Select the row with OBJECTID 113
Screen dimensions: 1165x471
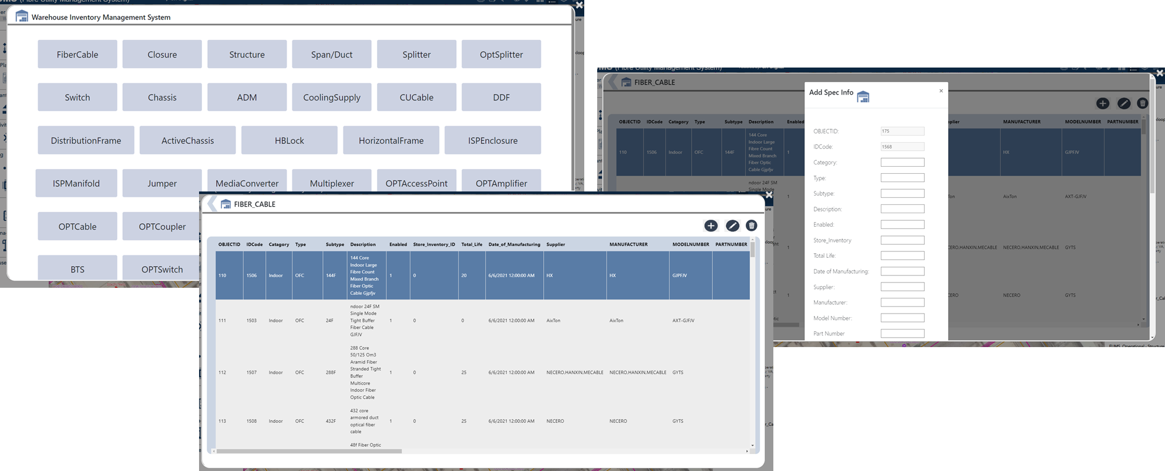[x=483, y=421]
